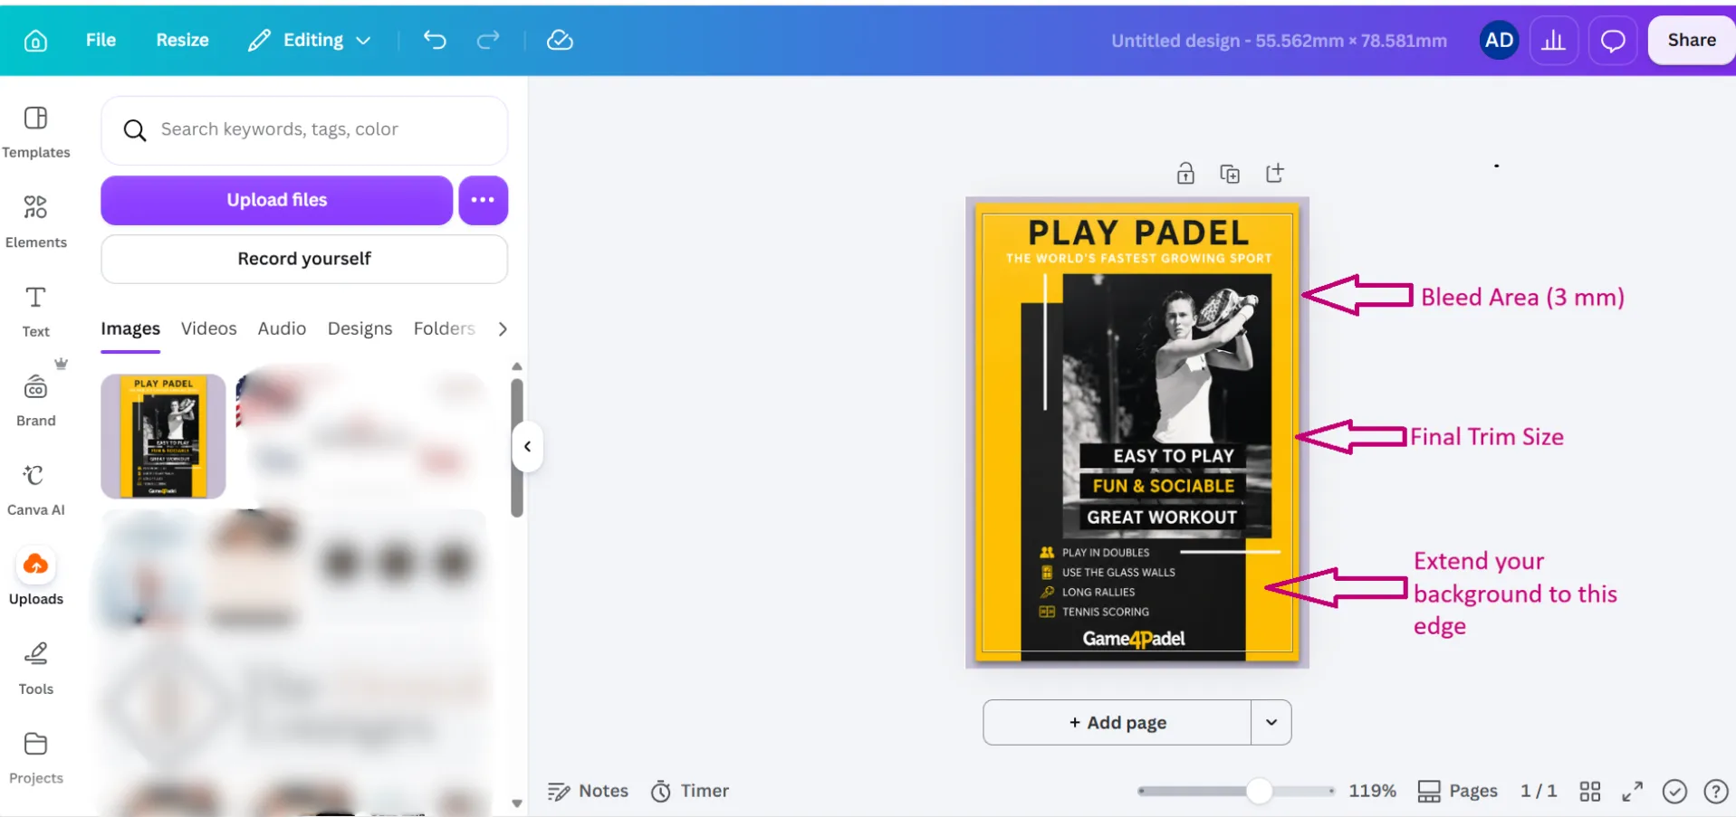The height and width of the screenshot is (817, 1736).
Task: Open the Templates panel
Action: 35,132
